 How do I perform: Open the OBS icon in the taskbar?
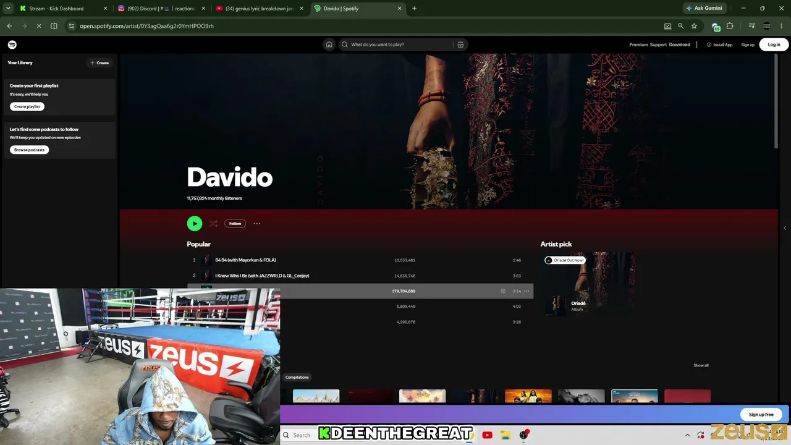click(x=524, y=435)
